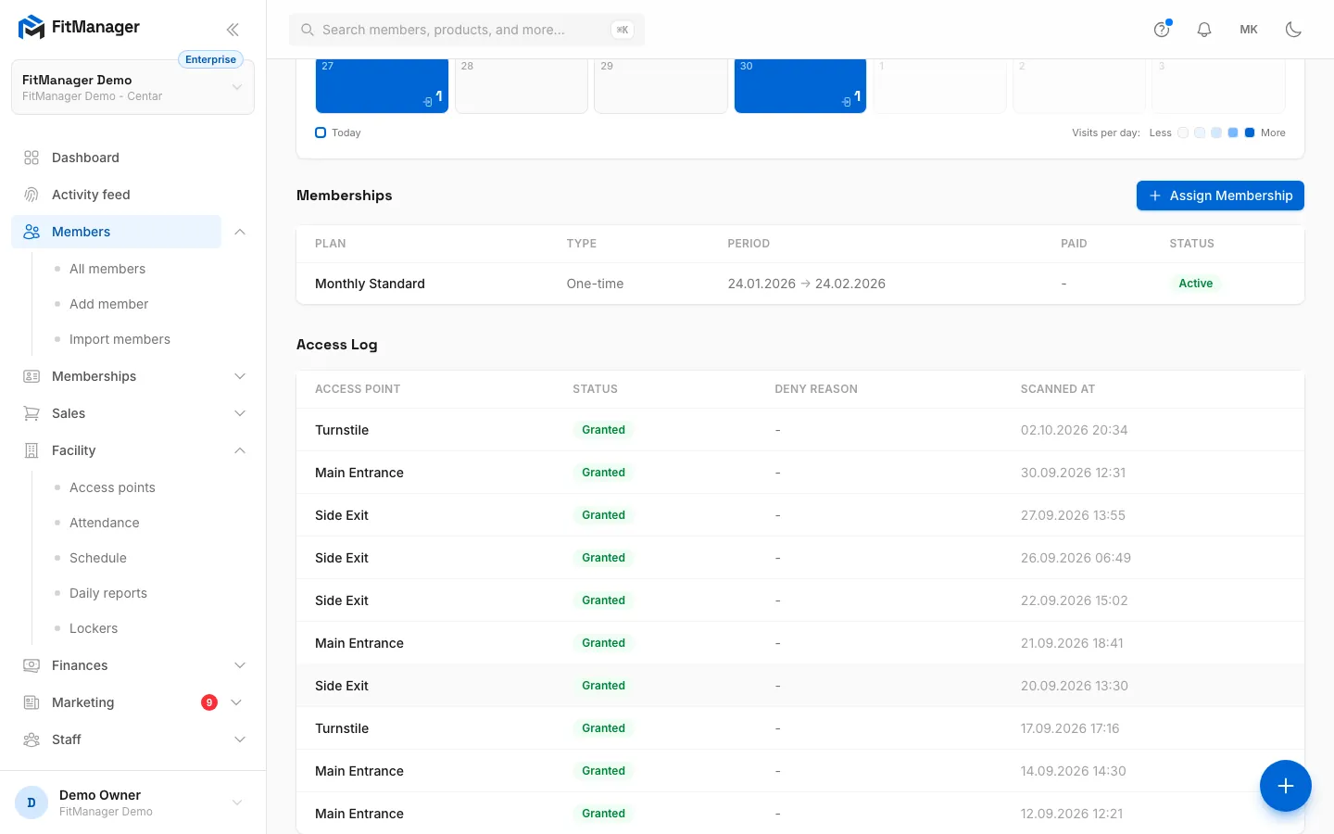Screen dimensions: 1334x834
Task: Click the Activity feed fingerprint icon
Action: point(31,195)
